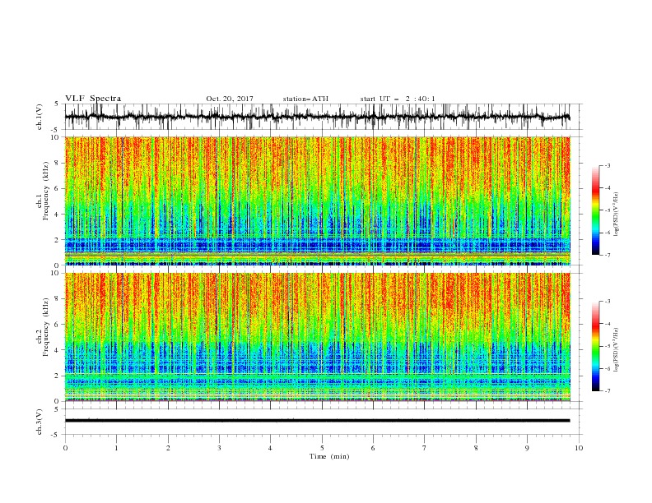Click the "-7" tick on the lower color bar
Image resolution: width=652 pixels, height=503 pixels.
coord(607,390)
